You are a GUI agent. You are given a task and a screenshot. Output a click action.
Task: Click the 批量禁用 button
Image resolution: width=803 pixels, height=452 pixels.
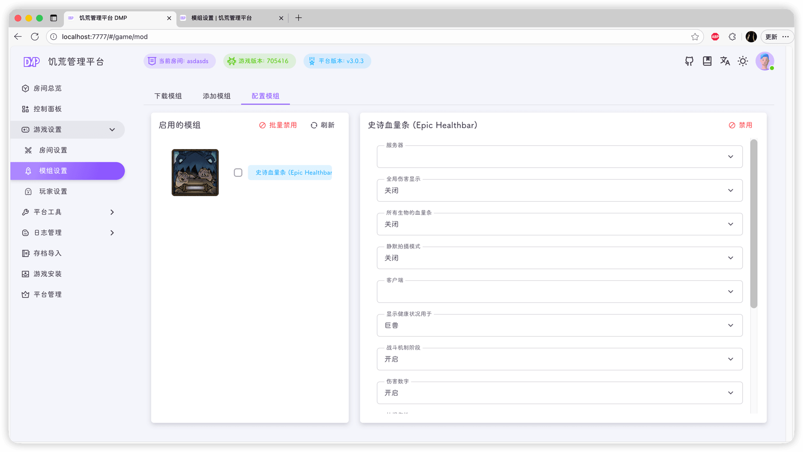pos(278,125)
